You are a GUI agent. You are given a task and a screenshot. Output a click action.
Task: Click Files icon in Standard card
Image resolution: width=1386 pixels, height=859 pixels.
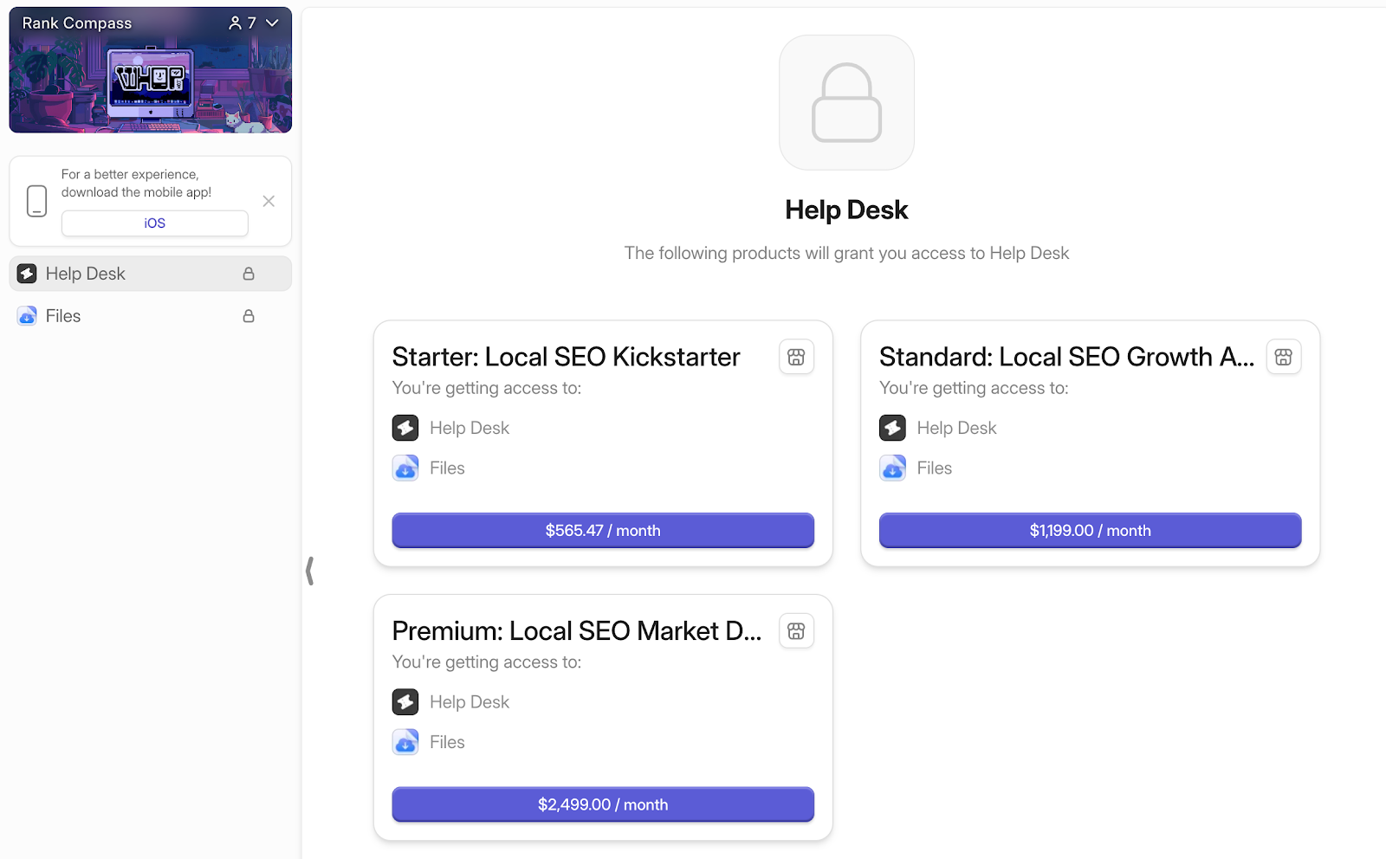tap(892, 468)
